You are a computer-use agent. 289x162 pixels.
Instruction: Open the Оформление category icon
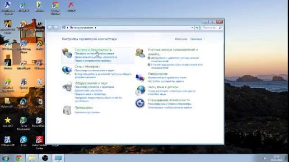point(140,77)
